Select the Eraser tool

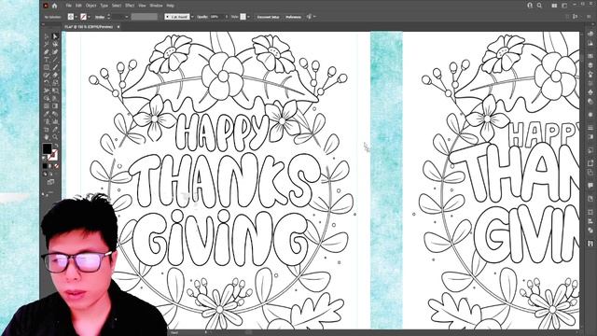point(55,75)
